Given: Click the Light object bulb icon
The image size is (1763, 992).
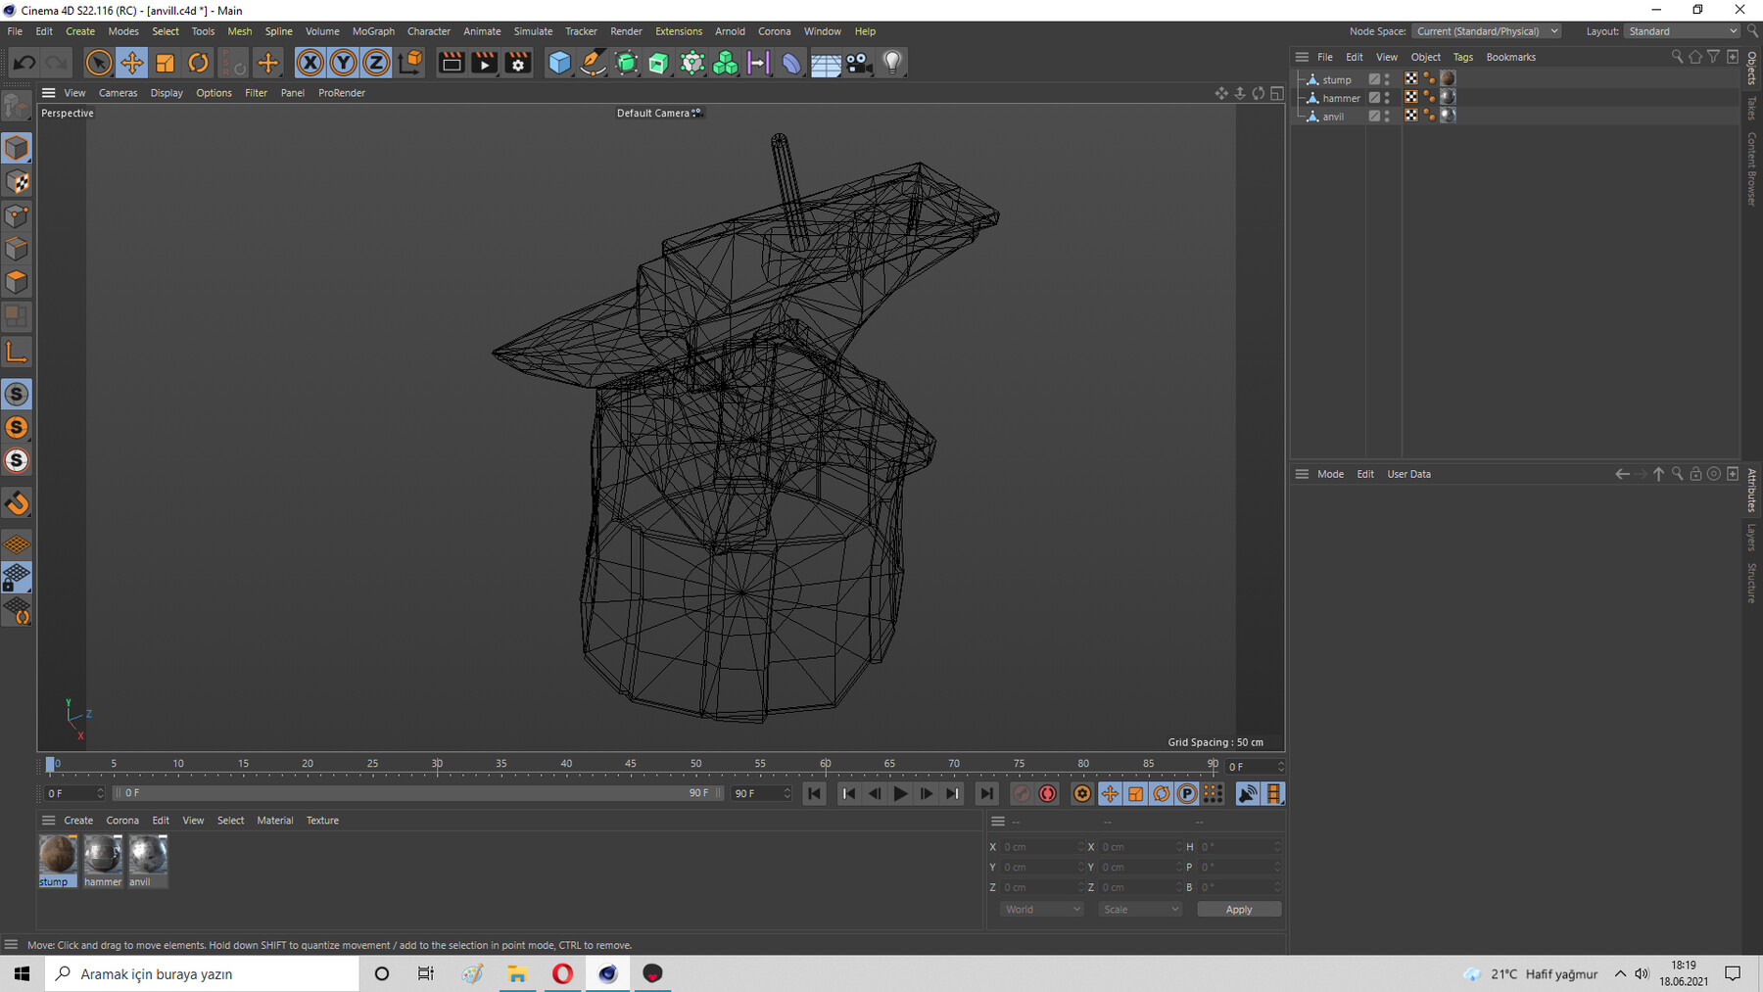Looking at the screenshot, I should 891,63.
